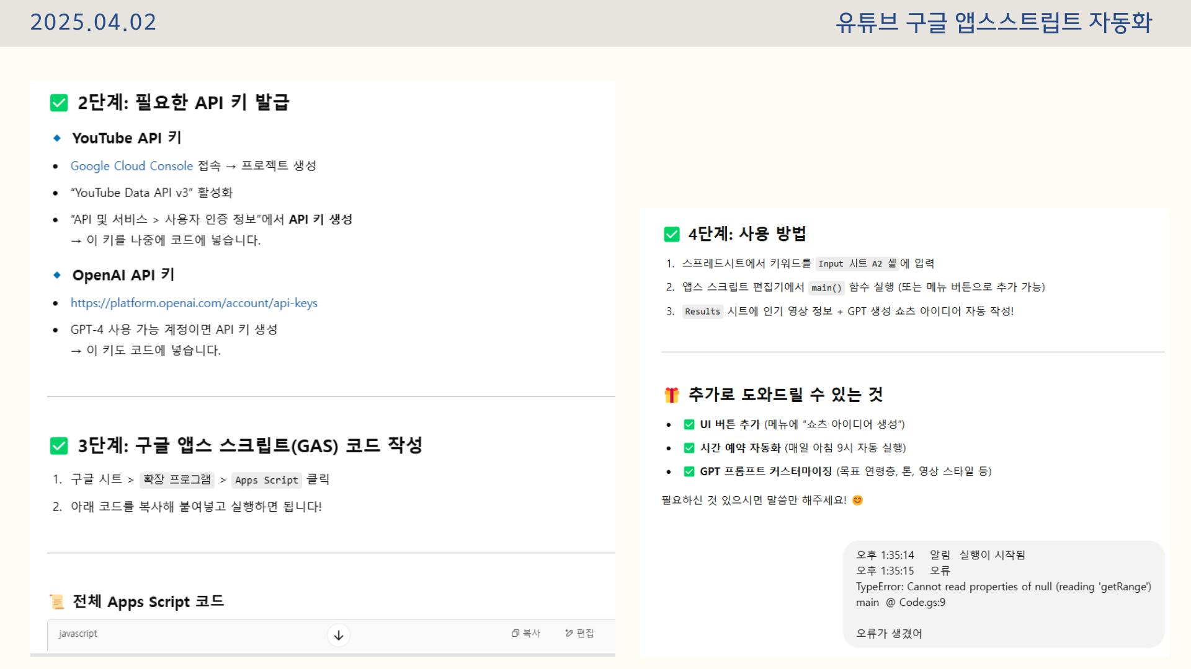Select the "javascript" language label on the code block
1191x669 pixels.
tap(77, 633)
